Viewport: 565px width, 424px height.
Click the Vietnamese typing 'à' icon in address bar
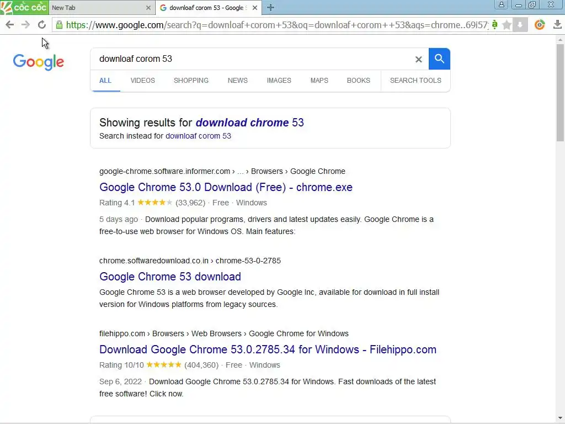point(495,24)
